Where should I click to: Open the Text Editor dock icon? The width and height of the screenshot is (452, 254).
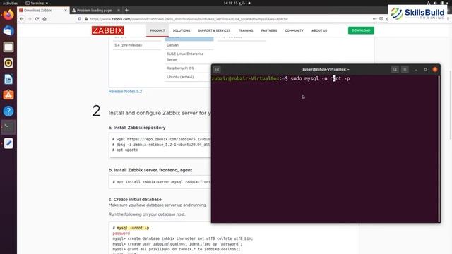click(8, 143)
